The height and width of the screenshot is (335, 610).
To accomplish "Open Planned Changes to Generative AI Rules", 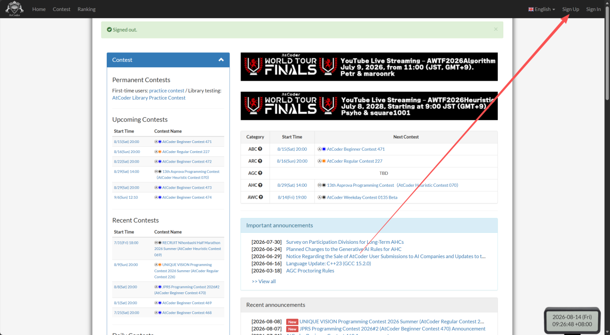I will pos(343,249).
